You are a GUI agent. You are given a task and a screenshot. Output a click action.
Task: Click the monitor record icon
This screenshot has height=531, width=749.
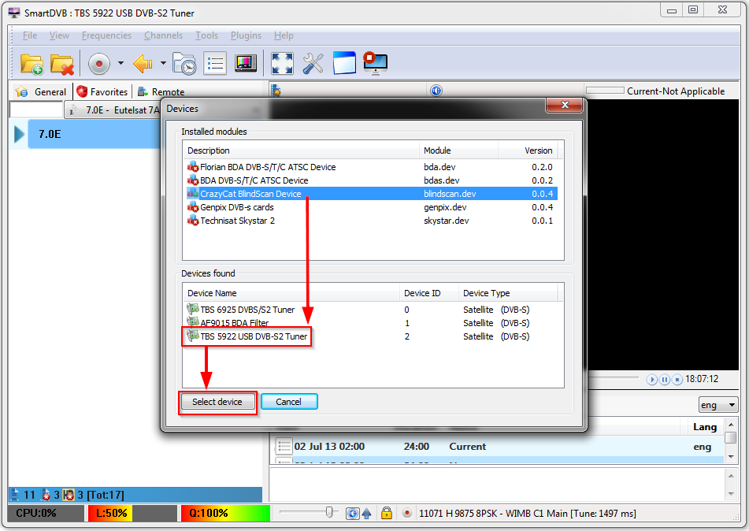[x=376, y=63]
